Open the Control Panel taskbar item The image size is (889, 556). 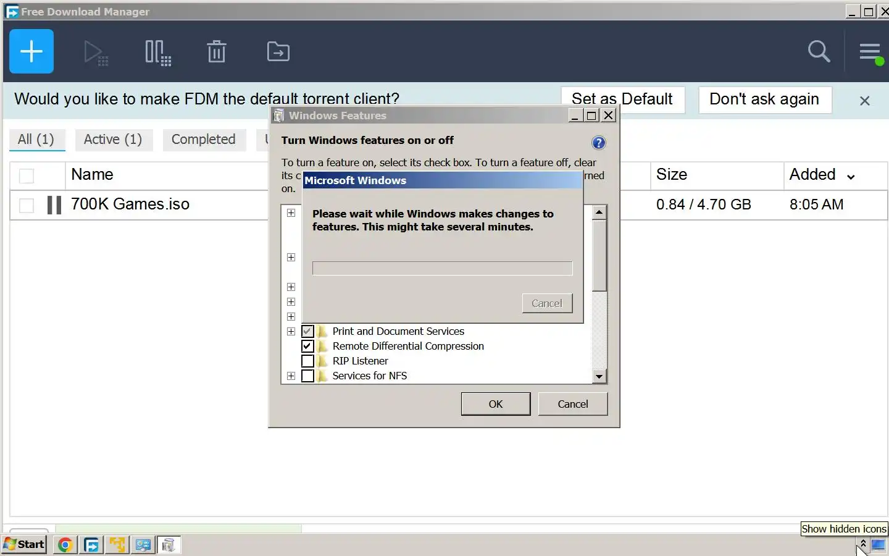point(143,544)
